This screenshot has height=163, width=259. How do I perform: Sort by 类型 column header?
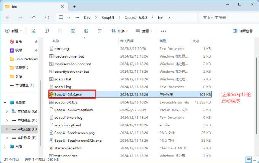(x=163, y=41)
